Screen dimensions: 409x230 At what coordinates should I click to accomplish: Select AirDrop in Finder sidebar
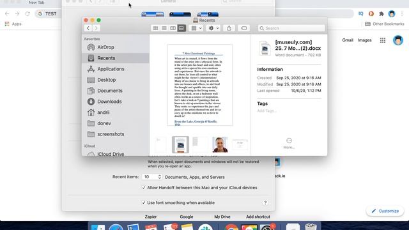click(x=116, y=47)
